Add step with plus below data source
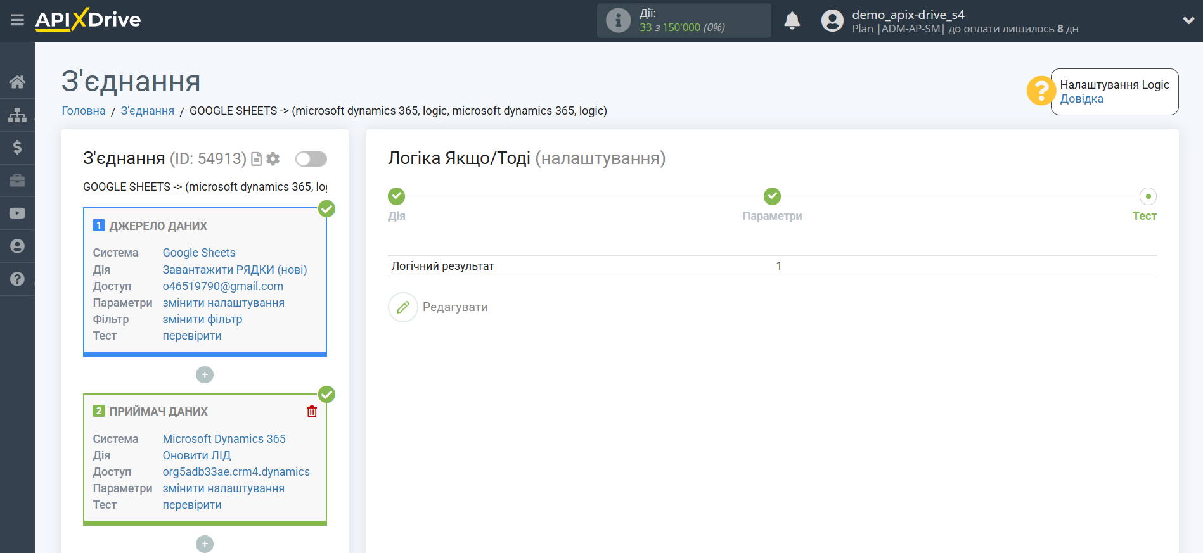The width and height of the screenshot is (1203, 553). (205, 375)
